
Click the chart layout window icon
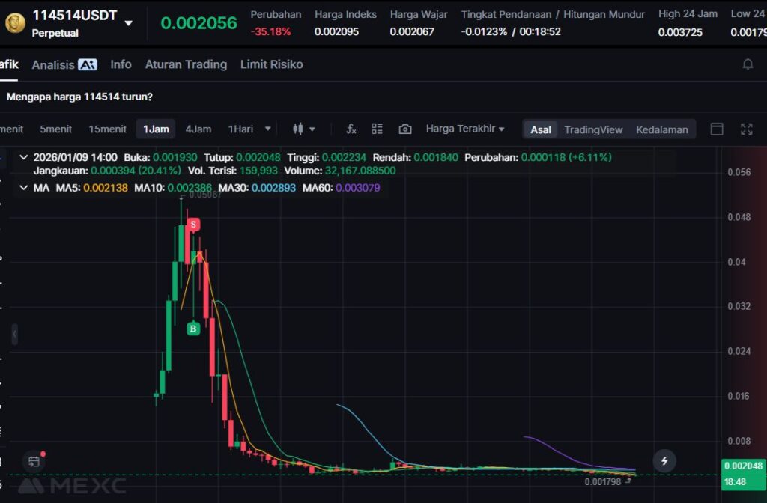(x=717, y=129)
